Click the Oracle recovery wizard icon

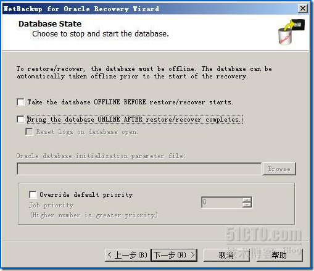click(x=291, y=32)
